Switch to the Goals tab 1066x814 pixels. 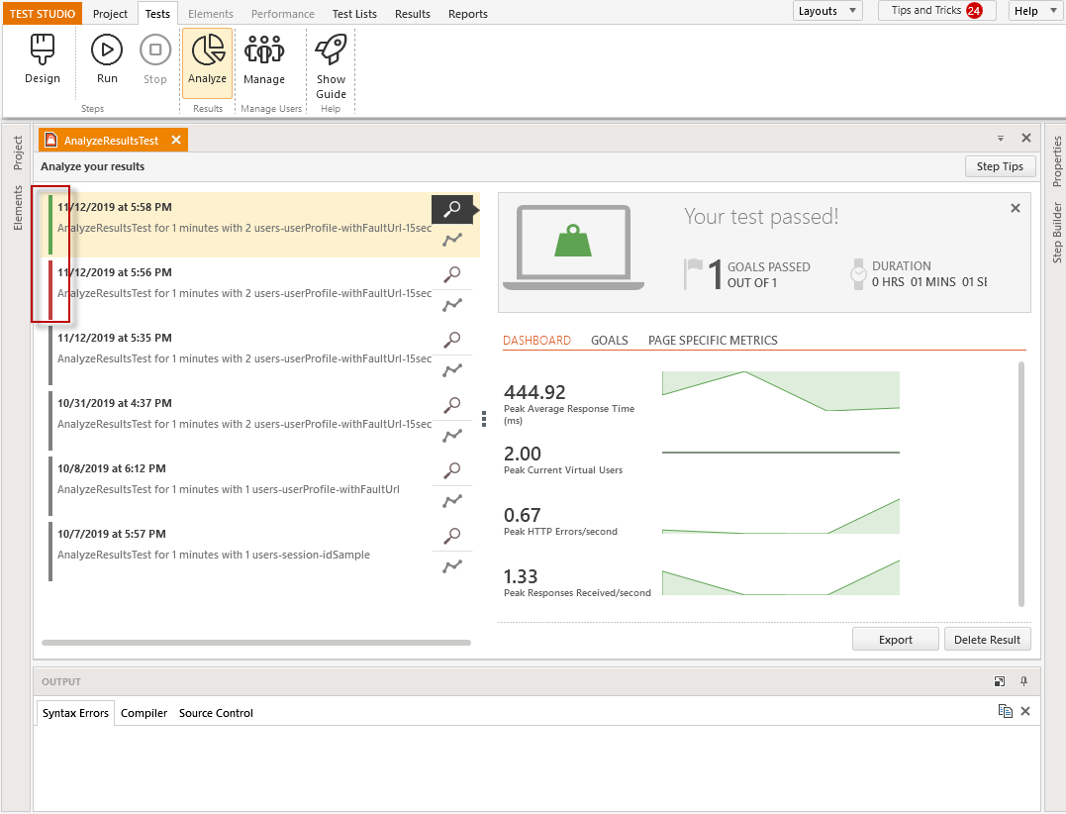[609, 340]
